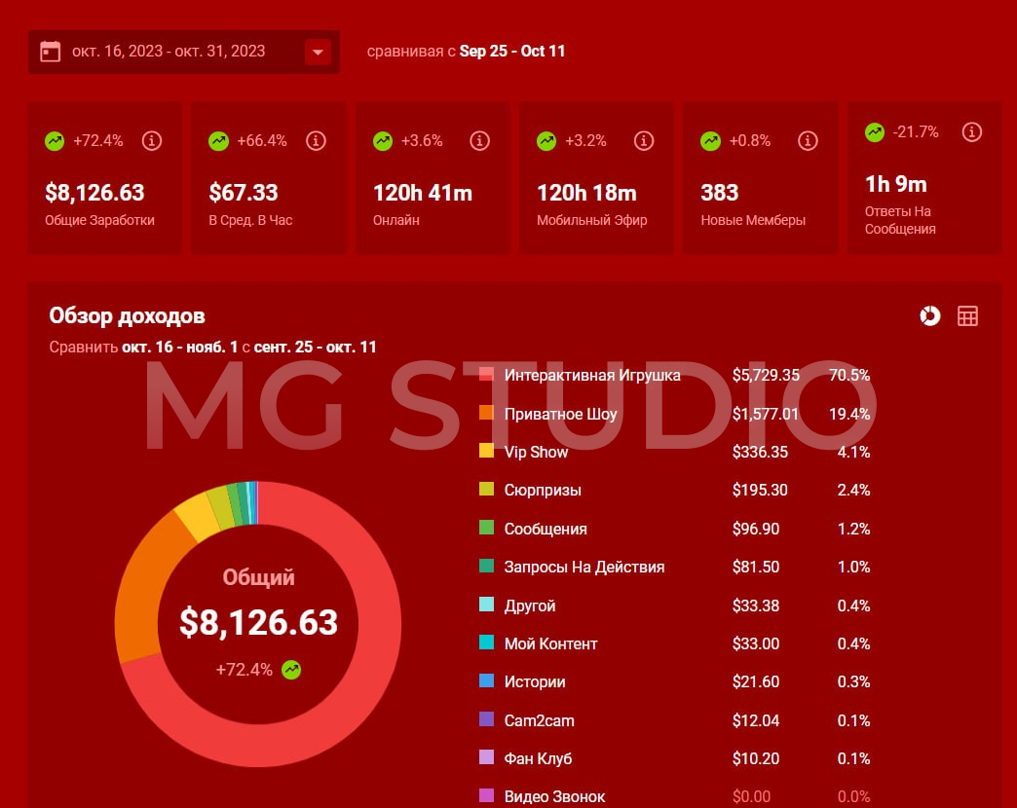Viewport: 1017px width, 808px height.
Task: Show info for Мобильный Эфир card
Action: 643,141
